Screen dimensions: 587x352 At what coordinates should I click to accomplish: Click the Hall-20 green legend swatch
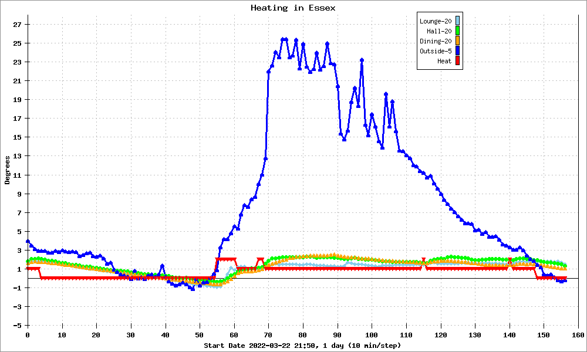click(457, 31)
